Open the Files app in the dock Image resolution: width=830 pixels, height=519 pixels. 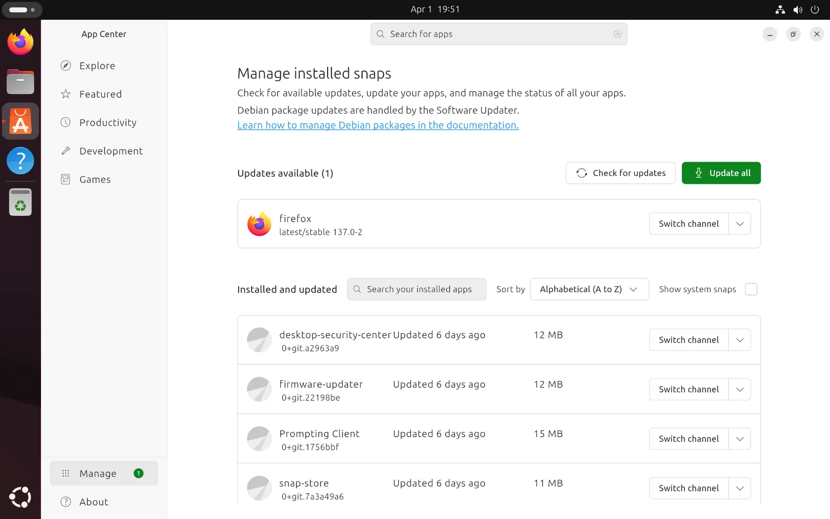(x=20, y=82)
